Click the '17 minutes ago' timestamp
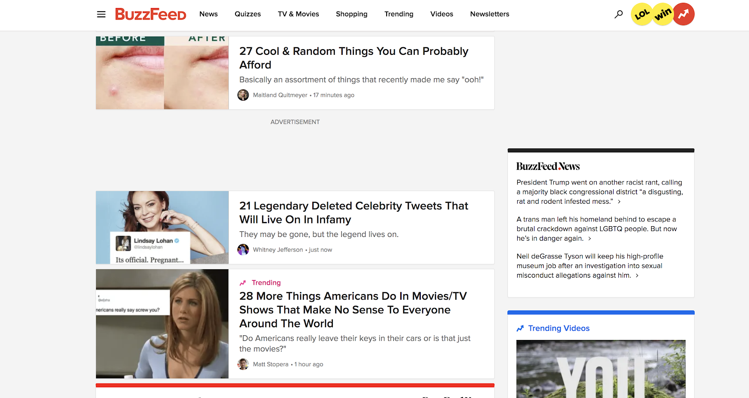This screenshot has height=398, width=749. coord(334,95)
